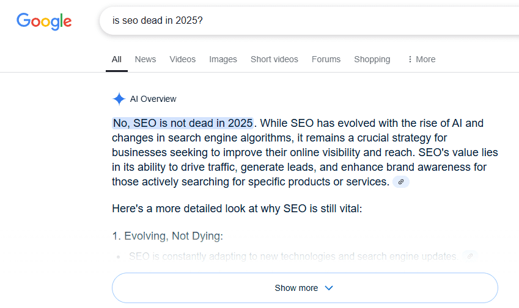Click "Here's a more detailed look" sentence

point(237,209)
